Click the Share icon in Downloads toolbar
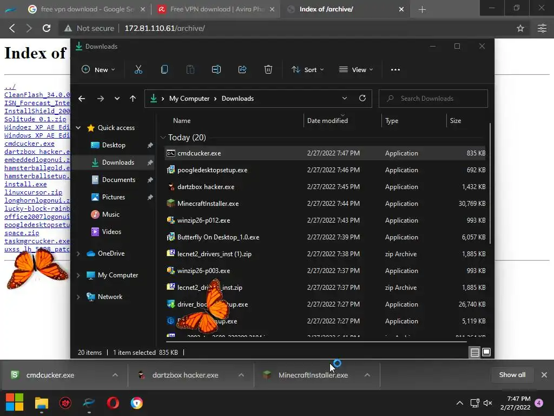 click(242, 70)
